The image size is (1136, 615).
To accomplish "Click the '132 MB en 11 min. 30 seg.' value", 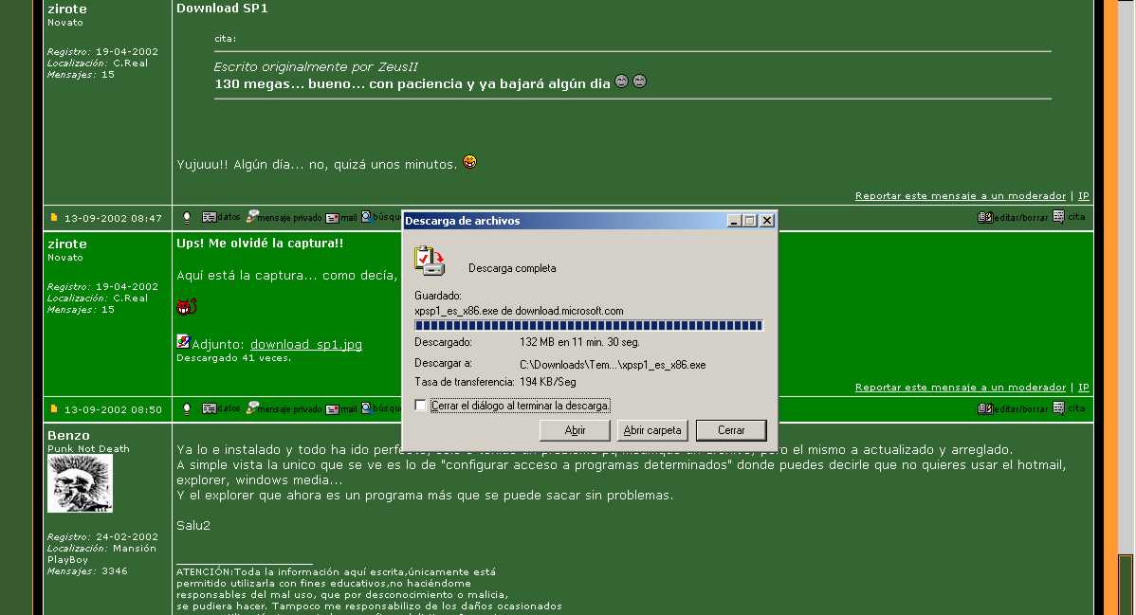I will click(x=579, y=342).
